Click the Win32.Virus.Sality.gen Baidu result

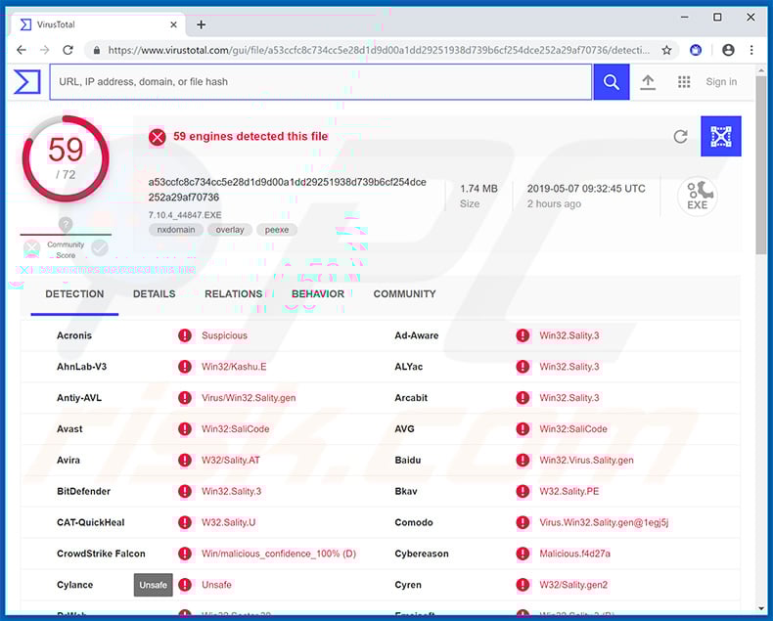[x=586, y=461]
